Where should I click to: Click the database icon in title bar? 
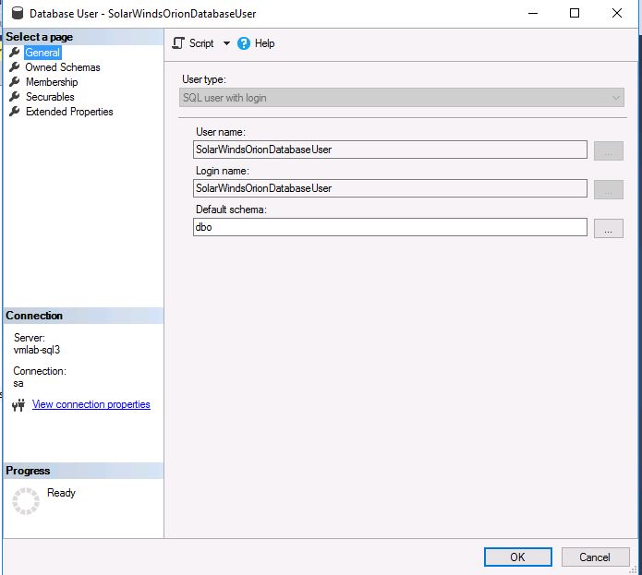click(x=18, y=13)
